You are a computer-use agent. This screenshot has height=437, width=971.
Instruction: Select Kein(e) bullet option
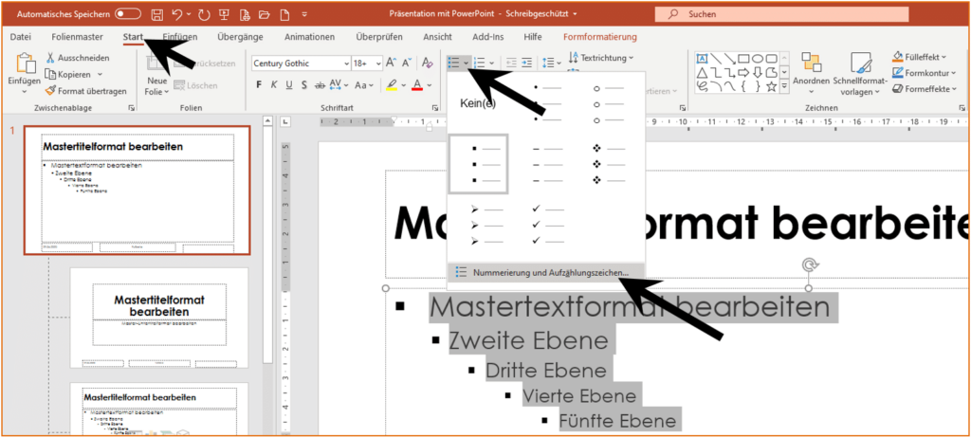[x=478, y=103]
